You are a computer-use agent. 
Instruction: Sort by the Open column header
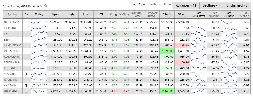(x=56, y=14)
